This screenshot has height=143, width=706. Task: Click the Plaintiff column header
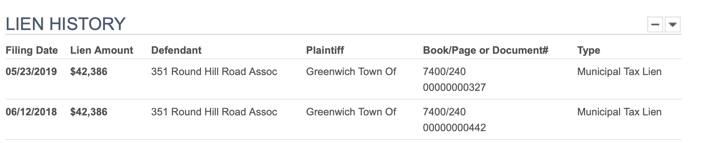click(x=325, y=51)
